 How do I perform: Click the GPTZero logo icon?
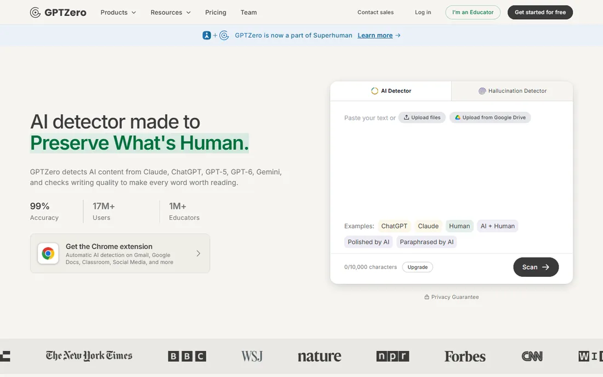[35, 12]
